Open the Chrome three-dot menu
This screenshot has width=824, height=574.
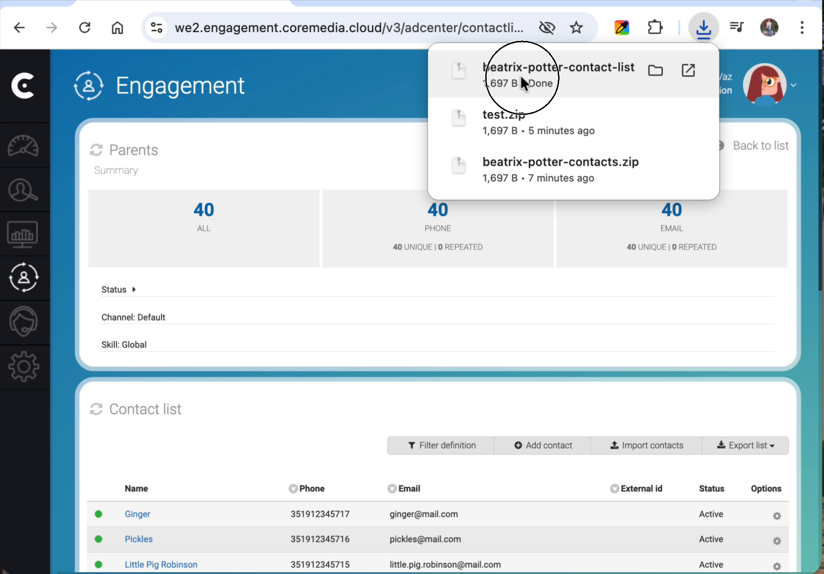pos(802,28)
